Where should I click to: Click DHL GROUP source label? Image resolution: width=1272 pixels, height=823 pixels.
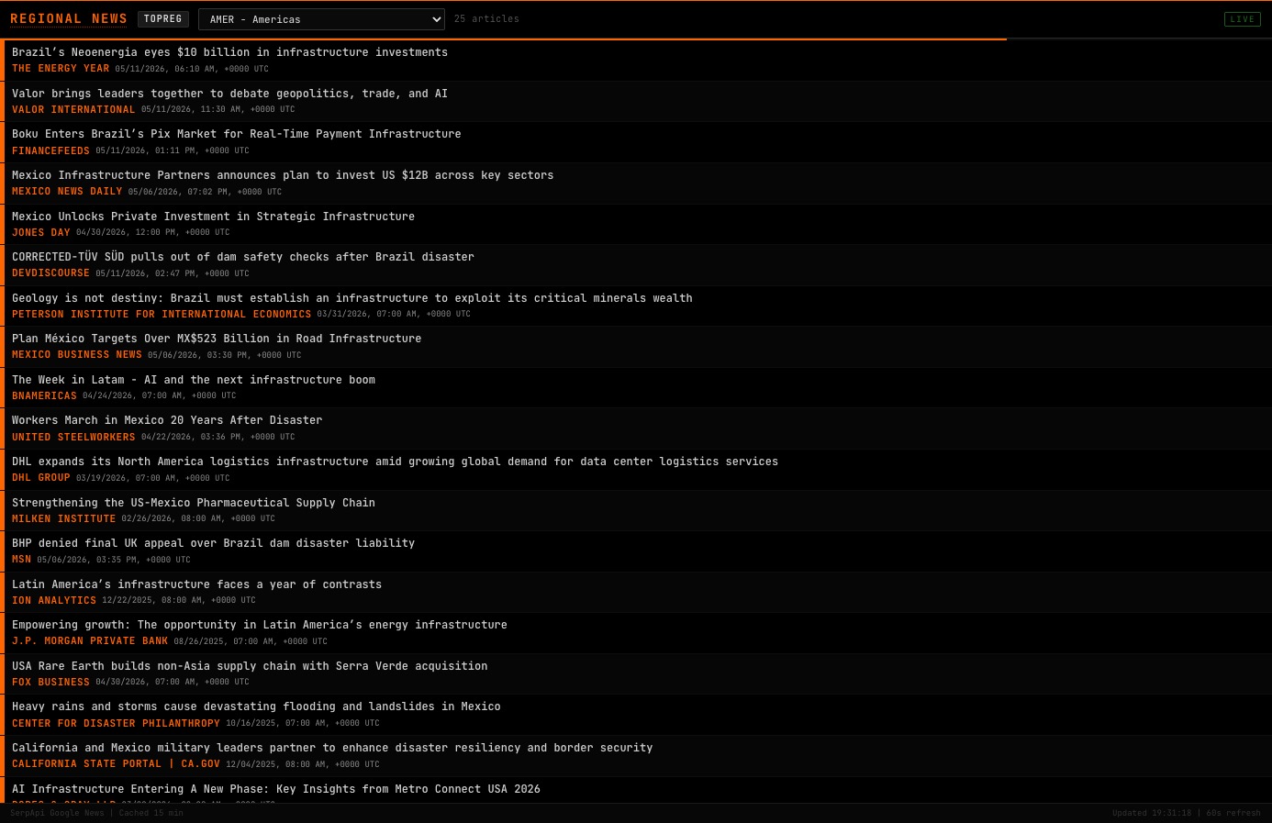pyautogui.click(x=41, y=478)
